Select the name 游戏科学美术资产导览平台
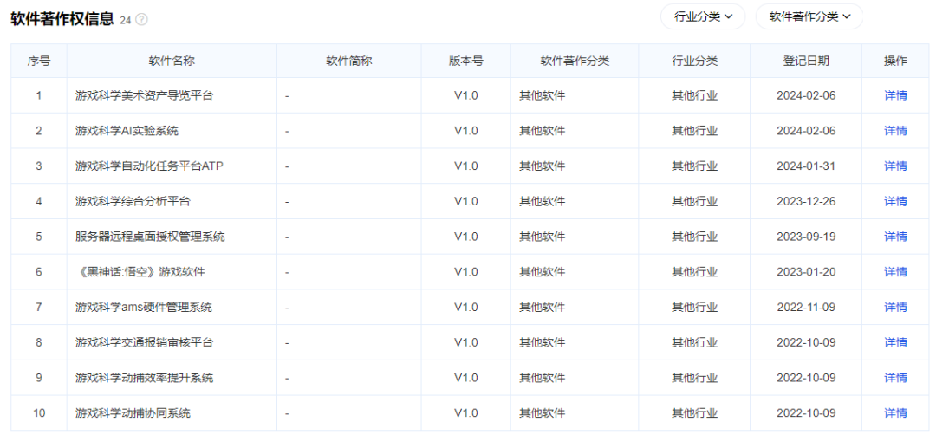The height and width of the screenshot is (435, 936). (144, 95)
